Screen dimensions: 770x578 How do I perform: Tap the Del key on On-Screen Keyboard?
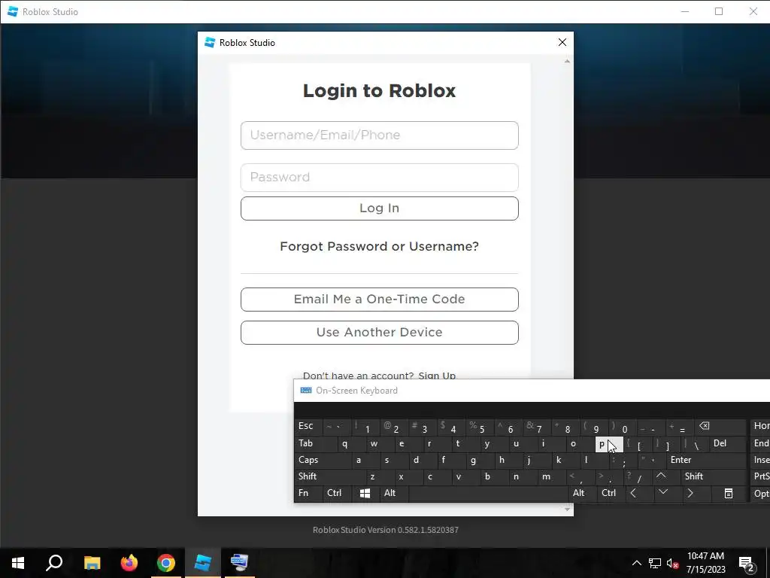coord(728,443)
